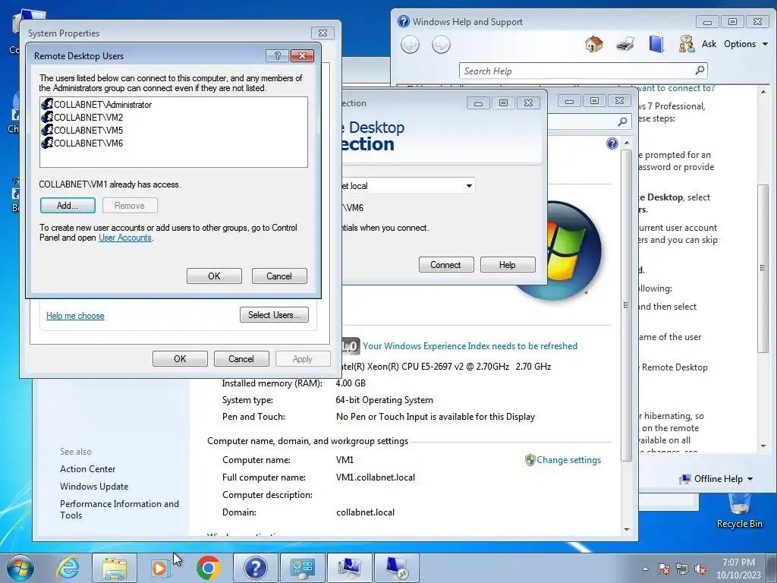Open Windows Experience Index refresh link
The width and height of the screenshot is (777, 583).
pos(470,346)
